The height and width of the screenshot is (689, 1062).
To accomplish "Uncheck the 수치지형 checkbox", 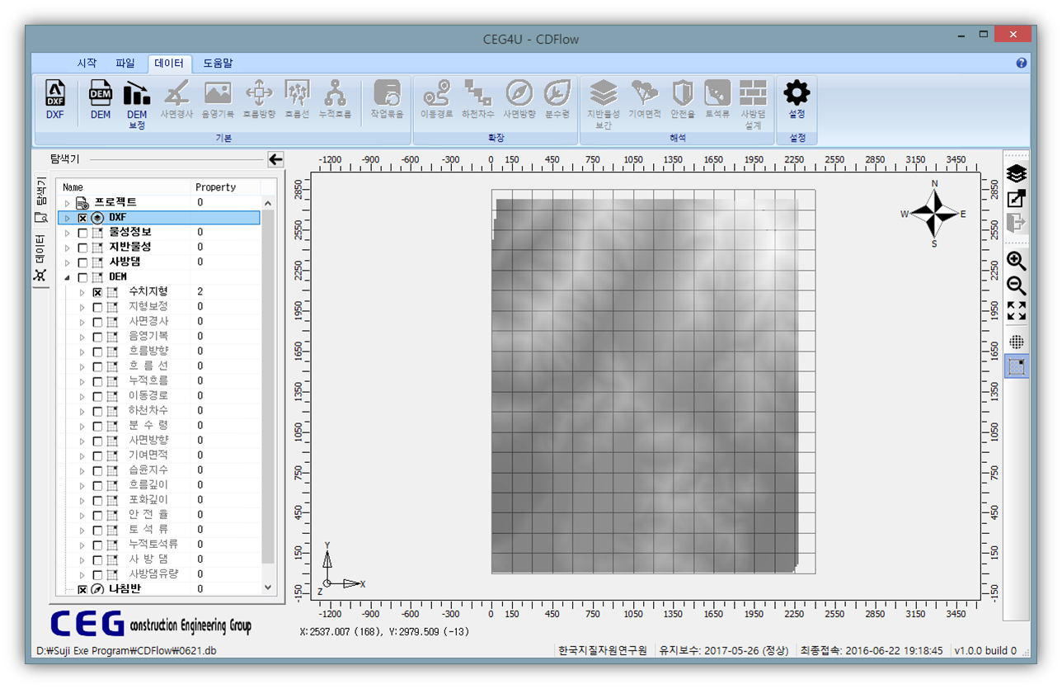I will pos(97,292).
